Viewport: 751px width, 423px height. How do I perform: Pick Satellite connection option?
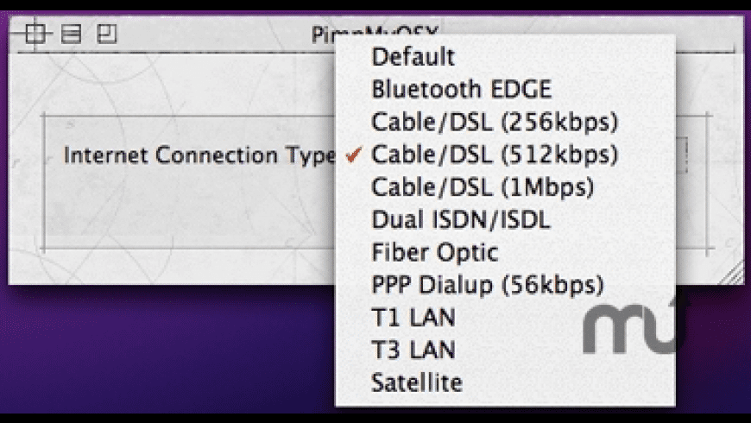click(x=417, y=382)
